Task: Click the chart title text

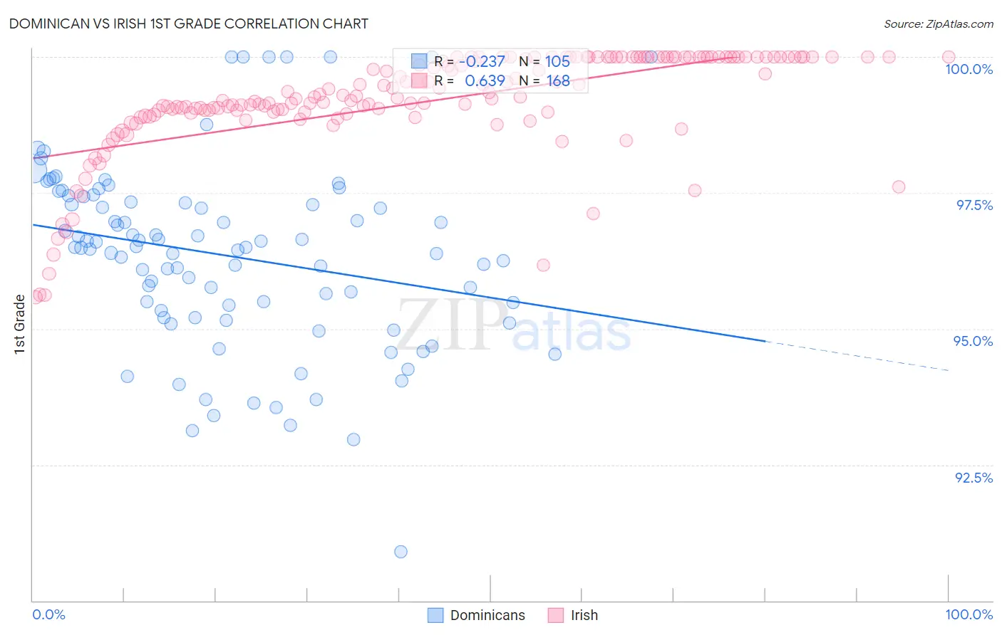Action: [x=189, y=23]
